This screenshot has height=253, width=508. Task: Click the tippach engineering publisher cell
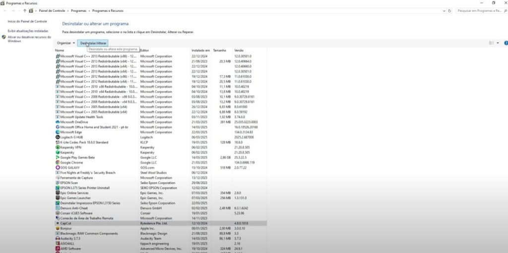pos(155,243)
